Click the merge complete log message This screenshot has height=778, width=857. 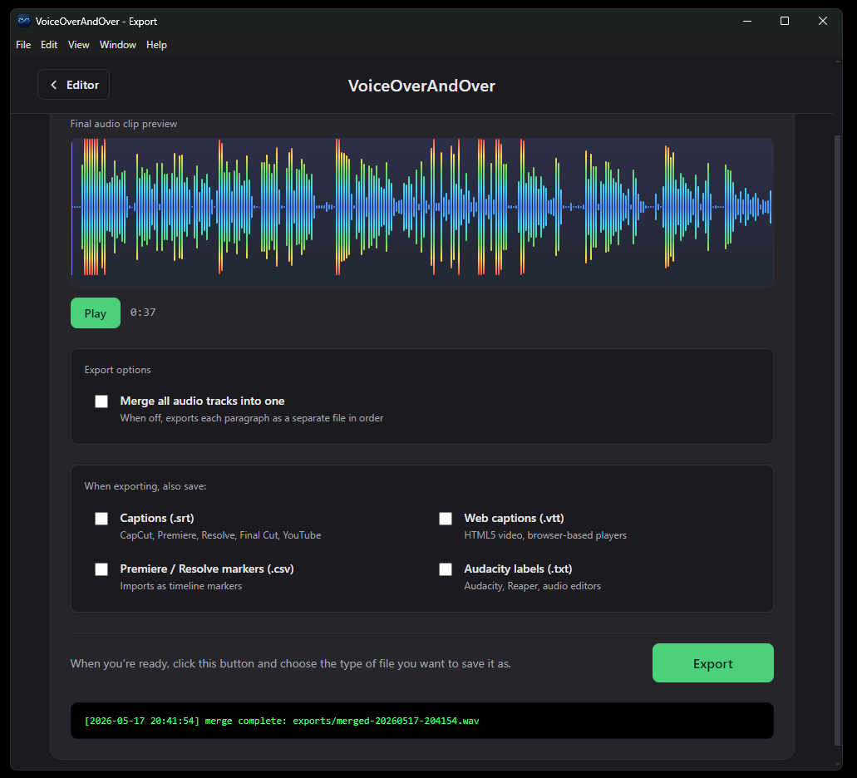click(x=282, y=721)
